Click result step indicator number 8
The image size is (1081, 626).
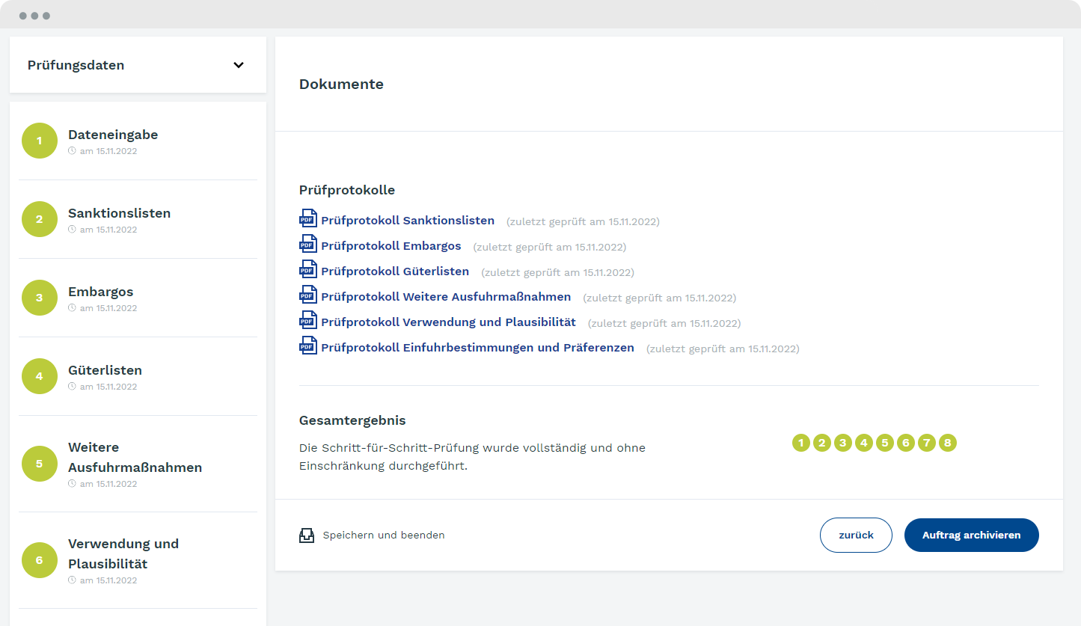(x=948, y=444)
